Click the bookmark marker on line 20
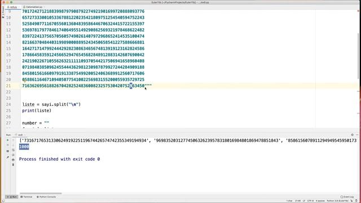Screen dimensions: 361x203 tap(25, 81)
